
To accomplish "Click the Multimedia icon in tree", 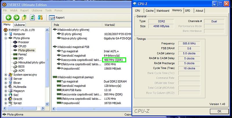I will 10,87.
